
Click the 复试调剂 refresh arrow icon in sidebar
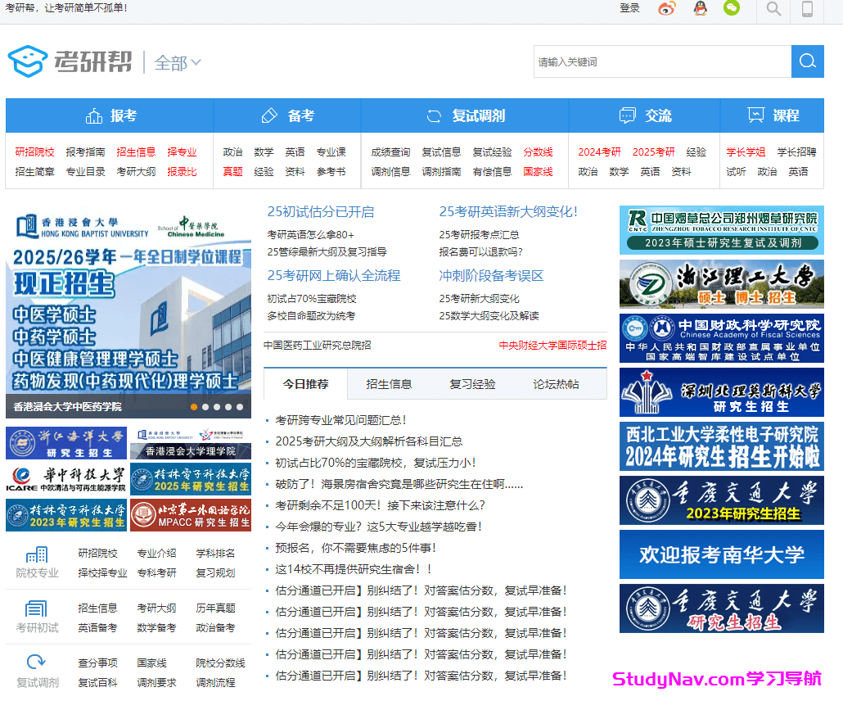point(37,663)
